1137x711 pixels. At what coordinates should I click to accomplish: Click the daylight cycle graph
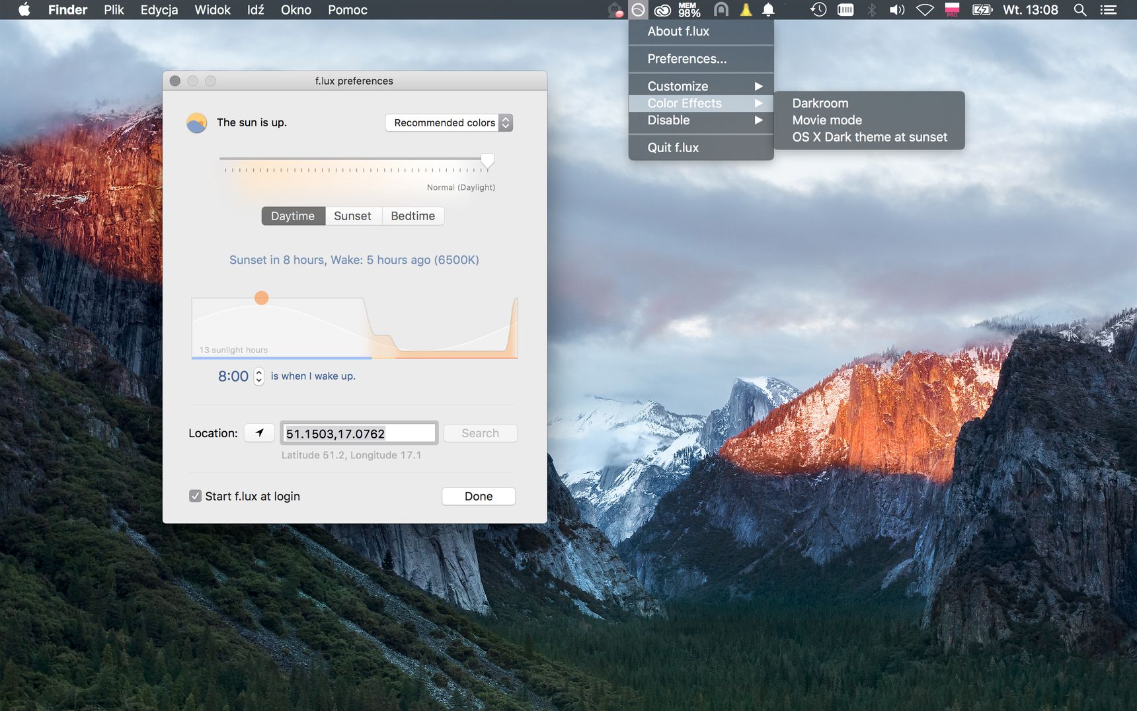tap(355, 327)
